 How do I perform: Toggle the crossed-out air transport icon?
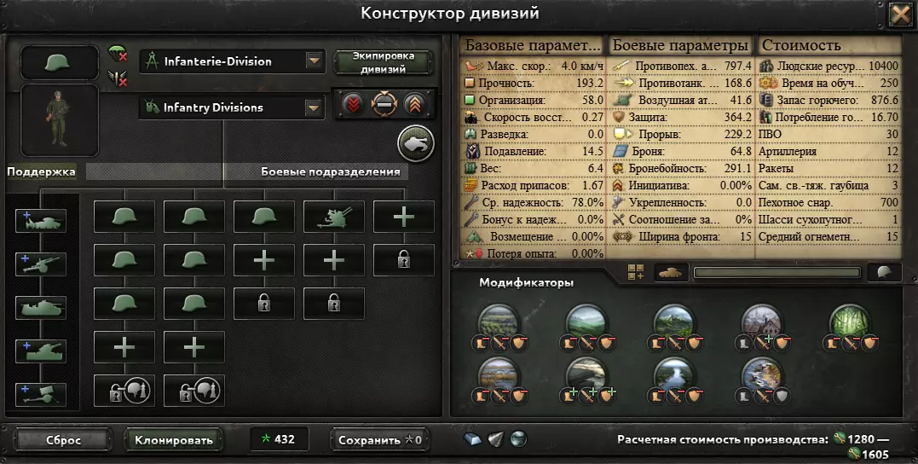[117, 78]
